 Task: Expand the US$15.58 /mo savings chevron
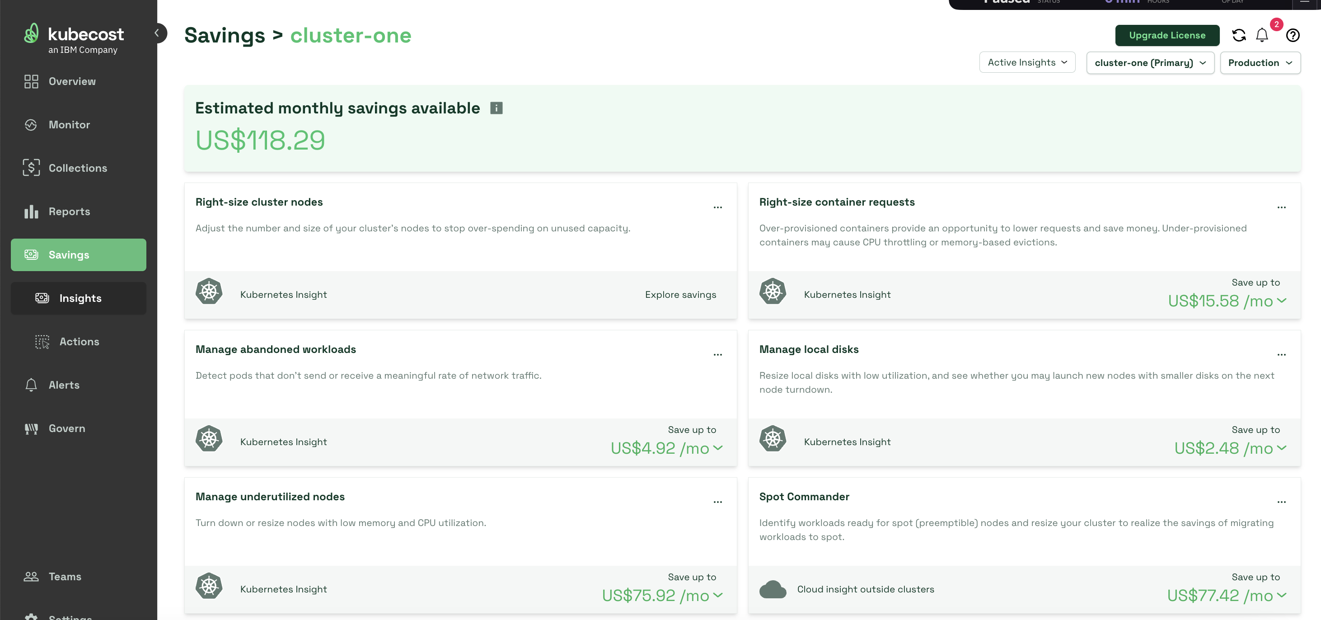click(1282, 301)
